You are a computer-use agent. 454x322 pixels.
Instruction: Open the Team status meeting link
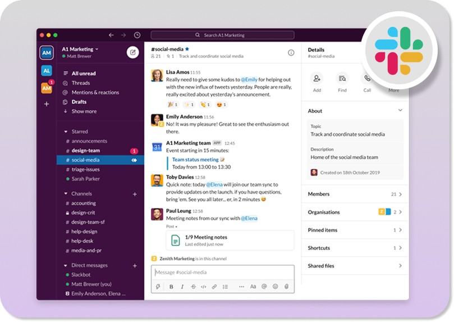click(195, 160)
